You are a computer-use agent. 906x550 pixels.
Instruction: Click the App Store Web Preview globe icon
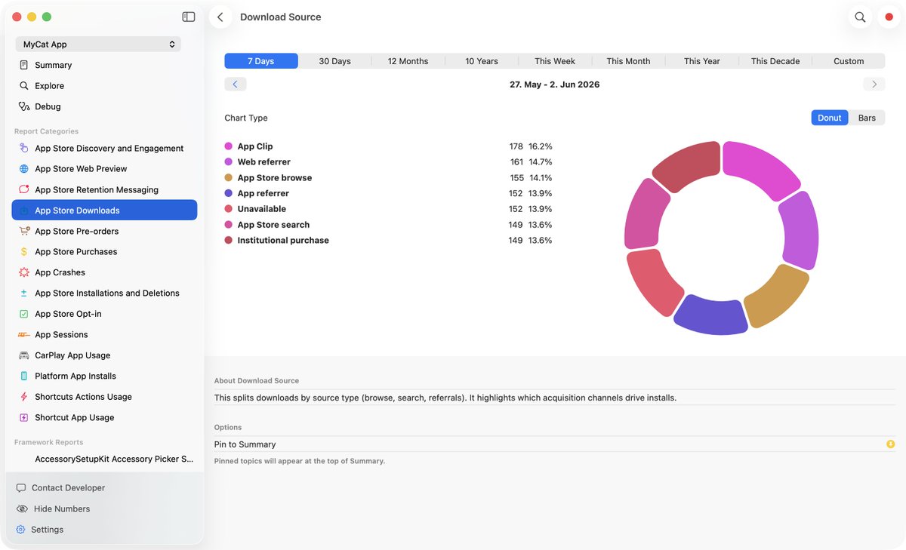pyautogui.click(x=24, y=169)
